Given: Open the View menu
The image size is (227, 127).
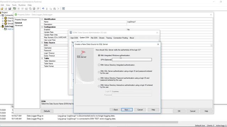Looking at the screenshot, I should [x=8, y=5].
